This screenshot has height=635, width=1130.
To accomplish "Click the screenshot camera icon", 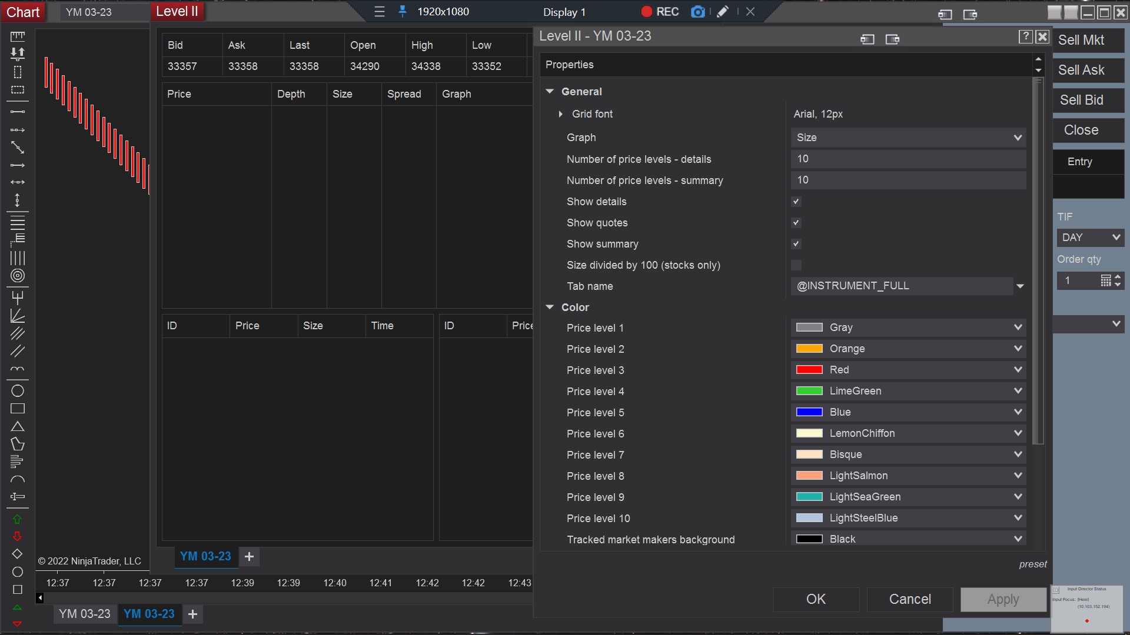I will (697, 12).
